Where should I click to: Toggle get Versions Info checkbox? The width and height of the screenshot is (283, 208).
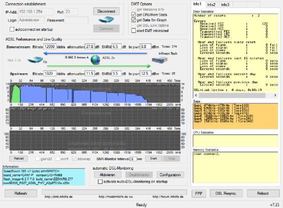(133, 9)
